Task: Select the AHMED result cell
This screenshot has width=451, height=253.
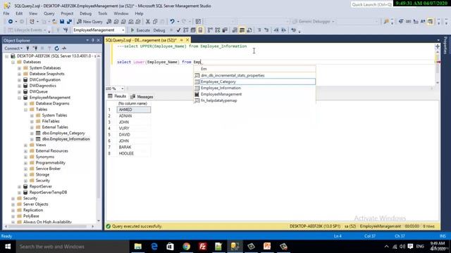Action: pyautogui.click(x=134, y=110)
